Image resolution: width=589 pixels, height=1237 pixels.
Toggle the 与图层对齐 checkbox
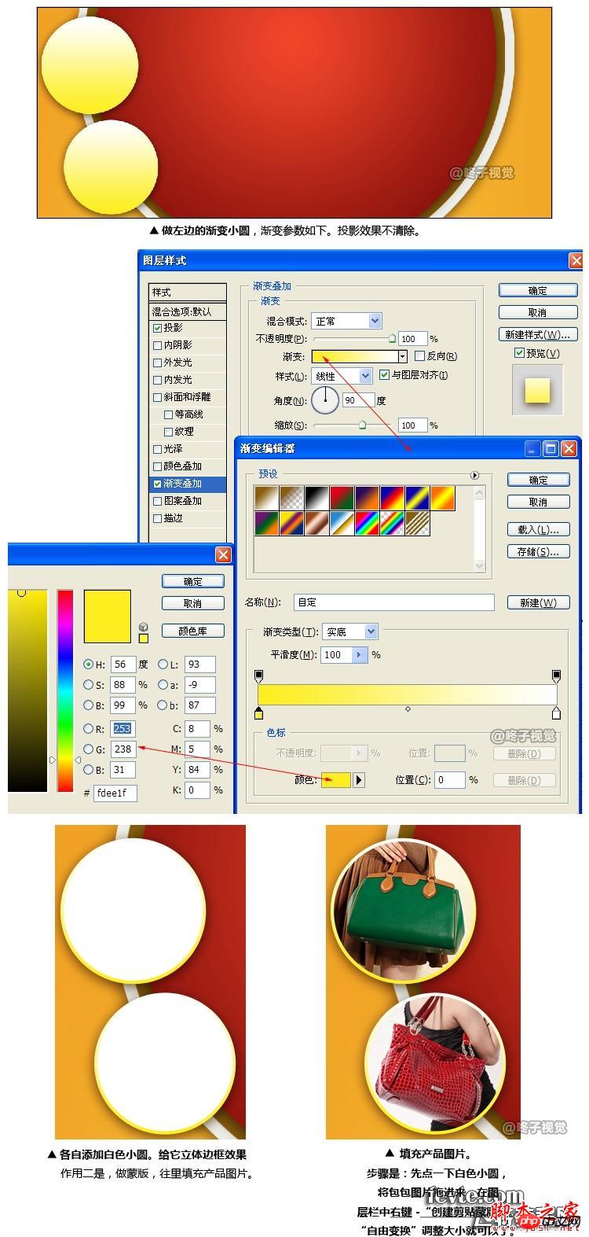[384, 375]
